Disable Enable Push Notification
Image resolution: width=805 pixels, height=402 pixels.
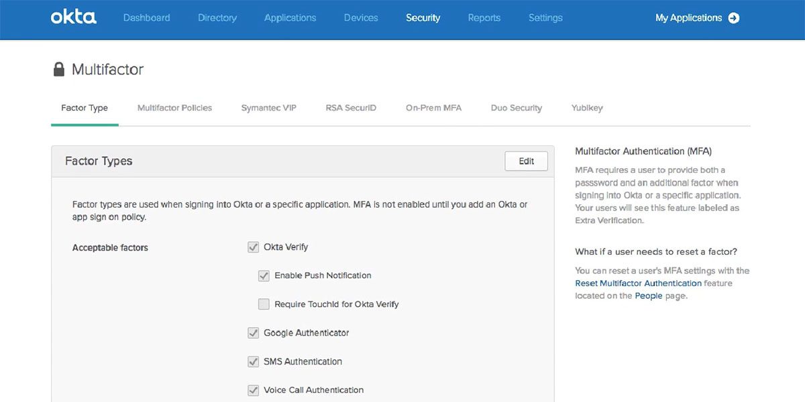click(x=264, y=275)
